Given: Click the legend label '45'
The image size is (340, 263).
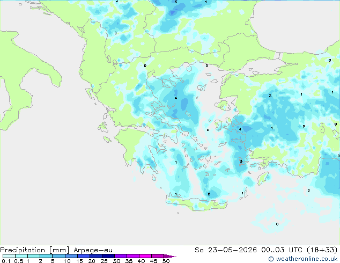Looking at the screenshot, I should tap(153, 261).
